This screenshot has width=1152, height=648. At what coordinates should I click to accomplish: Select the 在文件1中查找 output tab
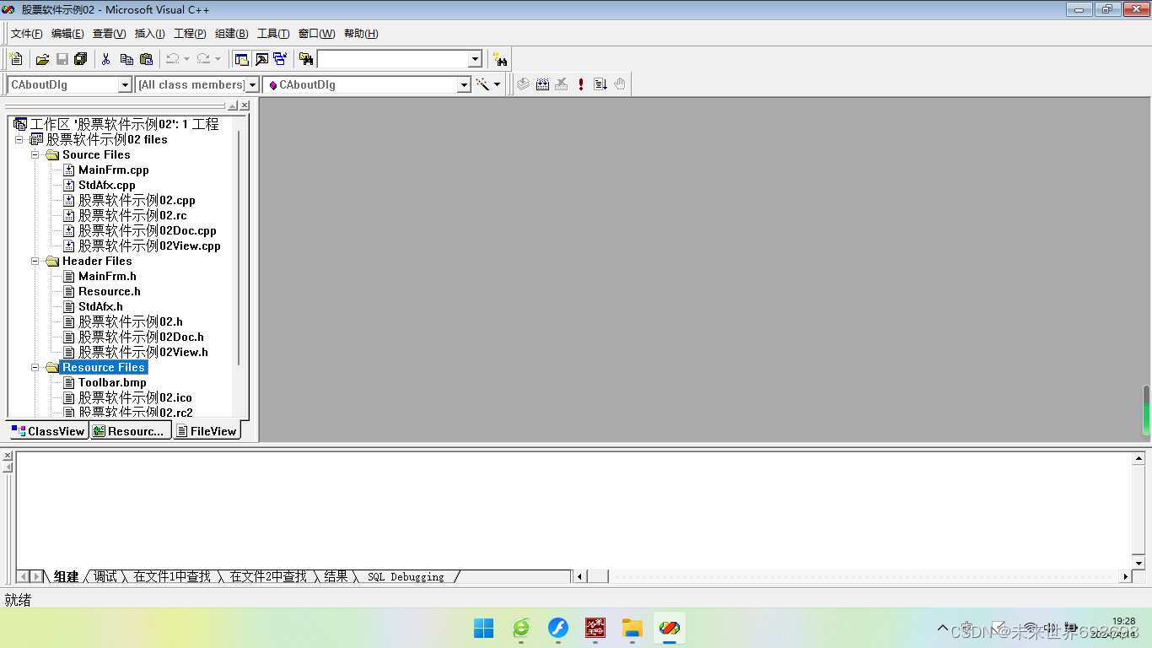coord(172,577)
